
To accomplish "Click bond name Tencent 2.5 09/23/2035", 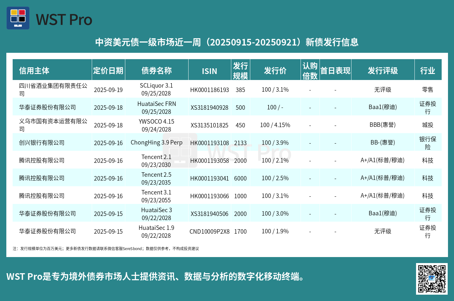I will point(156,179).
